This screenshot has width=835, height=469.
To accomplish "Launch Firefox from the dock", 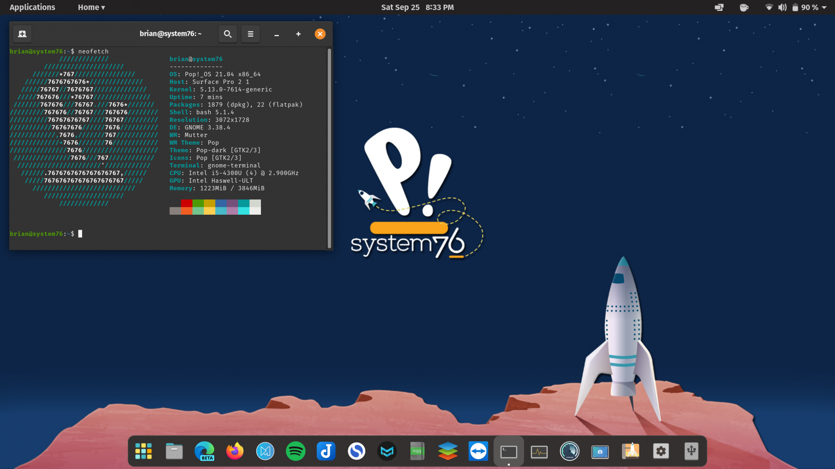I will (235, 451).
